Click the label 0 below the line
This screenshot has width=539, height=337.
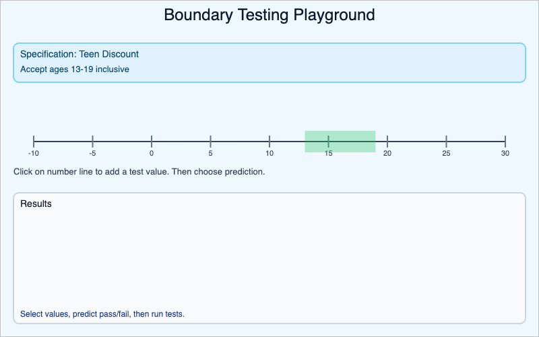click(x=152, y=154)
